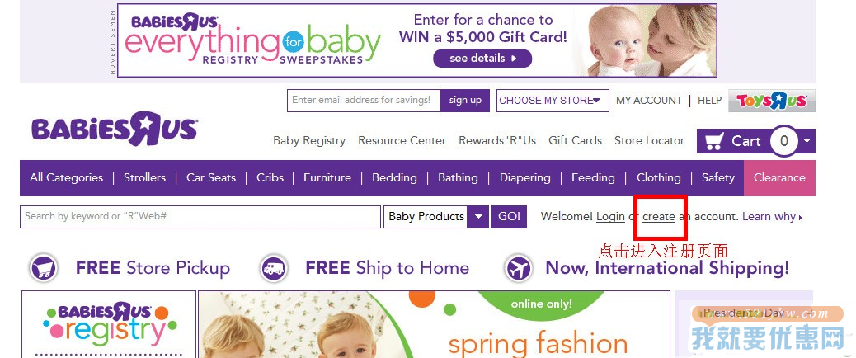Expand the Cart dropdown arrow
The width and height of the screenshot is (856, 358).
pos(807,142)
